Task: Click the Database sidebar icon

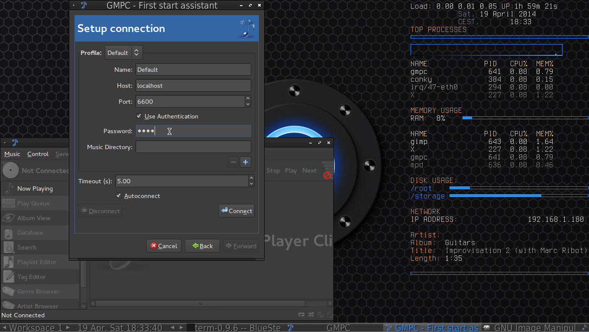Action: 9,233
